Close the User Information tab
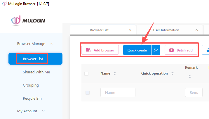The height and width of the screenshot is (119, 209). coord(197,30)
